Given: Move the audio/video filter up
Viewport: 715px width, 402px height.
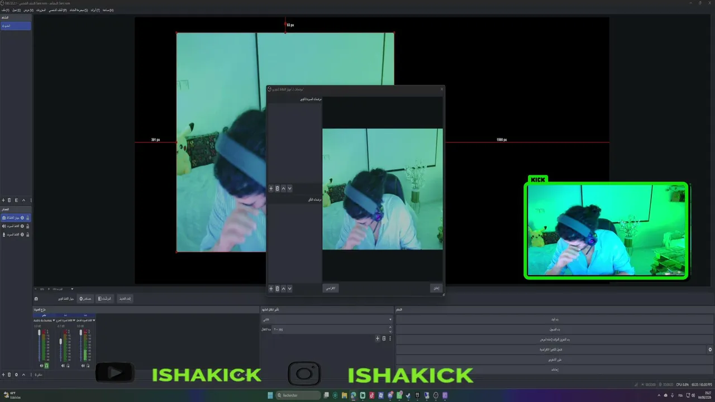Looking at the screenshot, I should coord(283,188).
